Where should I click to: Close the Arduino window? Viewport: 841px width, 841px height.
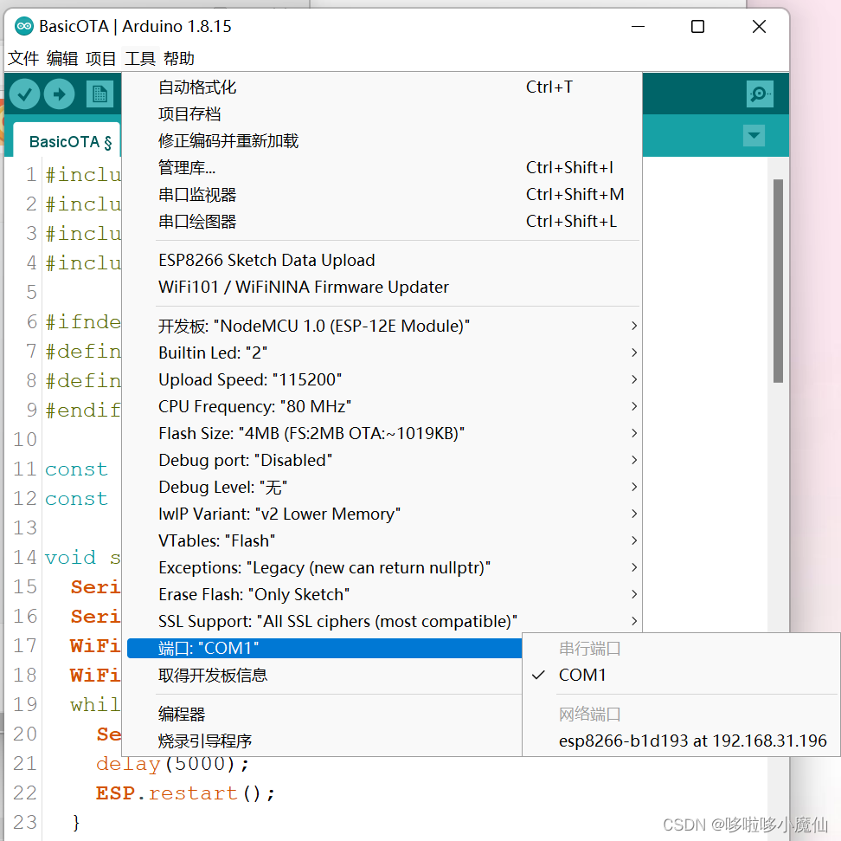click(x=759, y=26)
